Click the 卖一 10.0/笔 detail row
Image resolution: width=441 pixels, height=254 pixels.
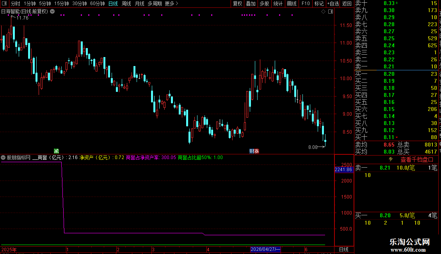pyautogui.click(x=396, y=168)
